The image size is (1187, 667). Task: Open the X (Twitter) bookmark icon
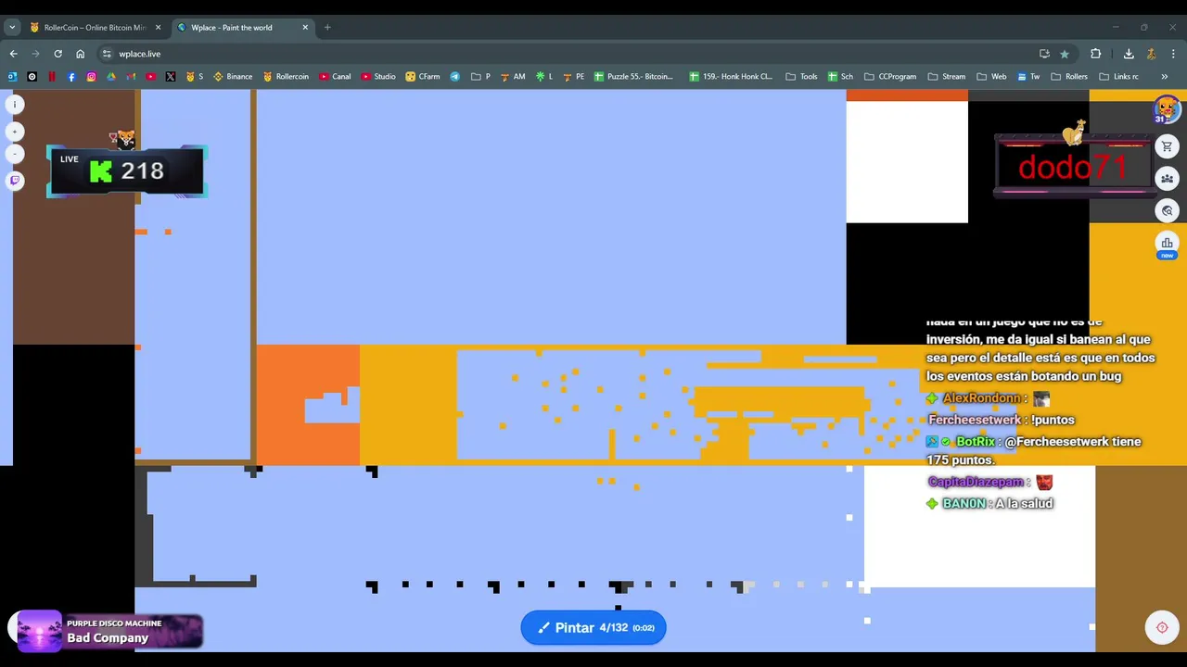[x=171, y=77]
